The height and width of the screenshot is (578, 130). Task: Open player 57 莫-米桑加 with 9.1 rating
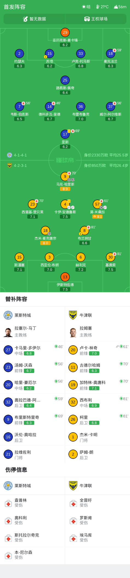97,204
